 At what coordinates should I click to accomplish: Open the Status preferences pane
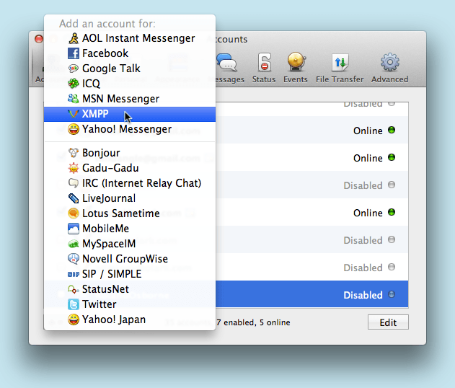[x=264, y=67]
